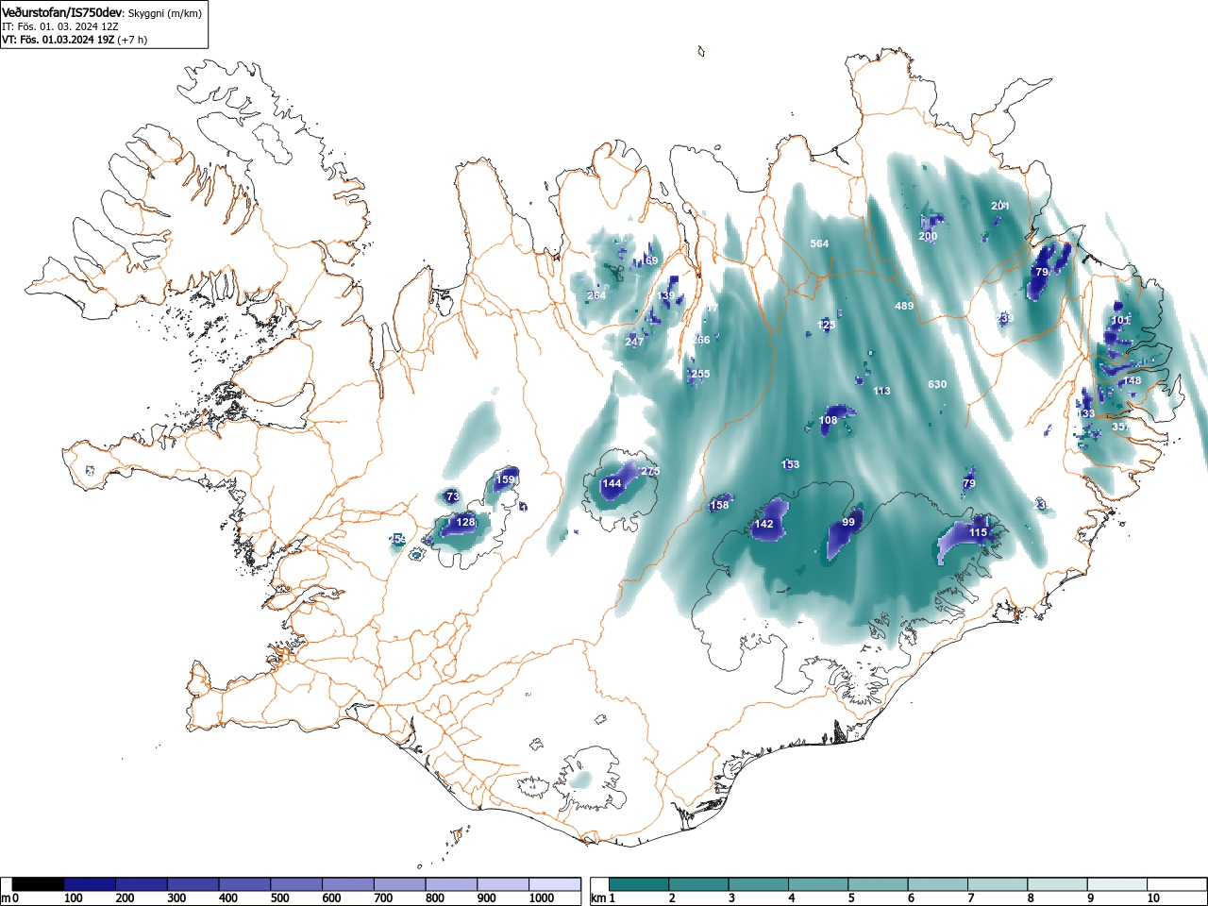Click the visibility value '99' on the map
The width and height of the screenshot is (1208, 906).
click(x=848, y=522)
